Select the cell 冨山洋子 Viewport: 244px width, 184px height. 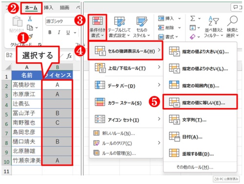[x=27, y=113]
